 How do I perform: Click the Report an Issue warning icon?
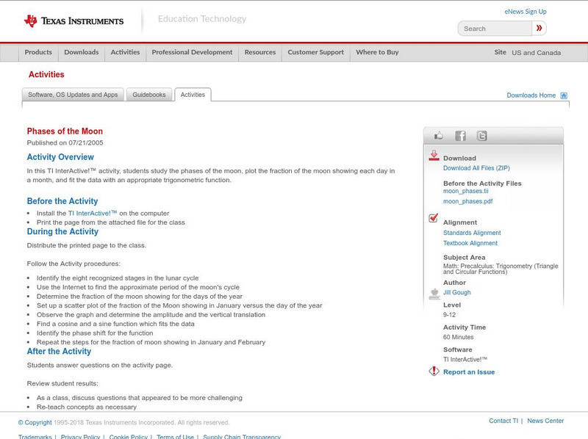(x=434, y=371)
